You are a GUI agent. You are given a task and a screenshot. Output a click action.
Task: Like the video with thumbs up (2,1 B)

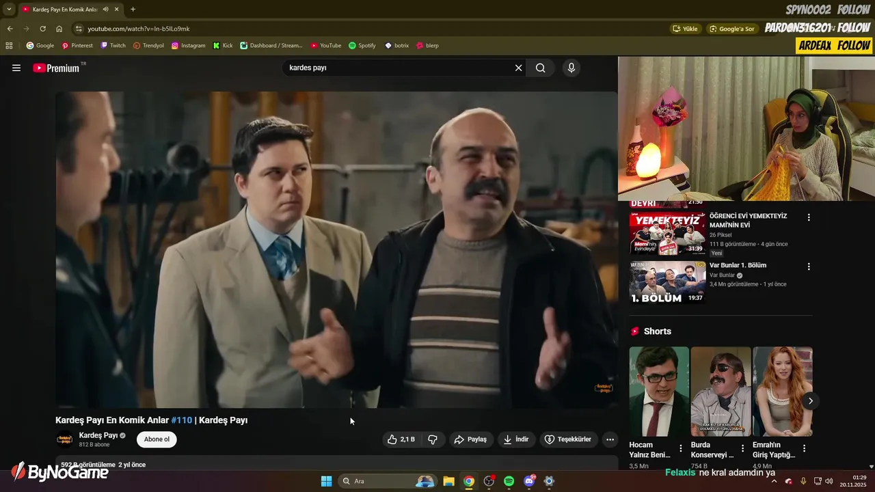pos(401,439)
